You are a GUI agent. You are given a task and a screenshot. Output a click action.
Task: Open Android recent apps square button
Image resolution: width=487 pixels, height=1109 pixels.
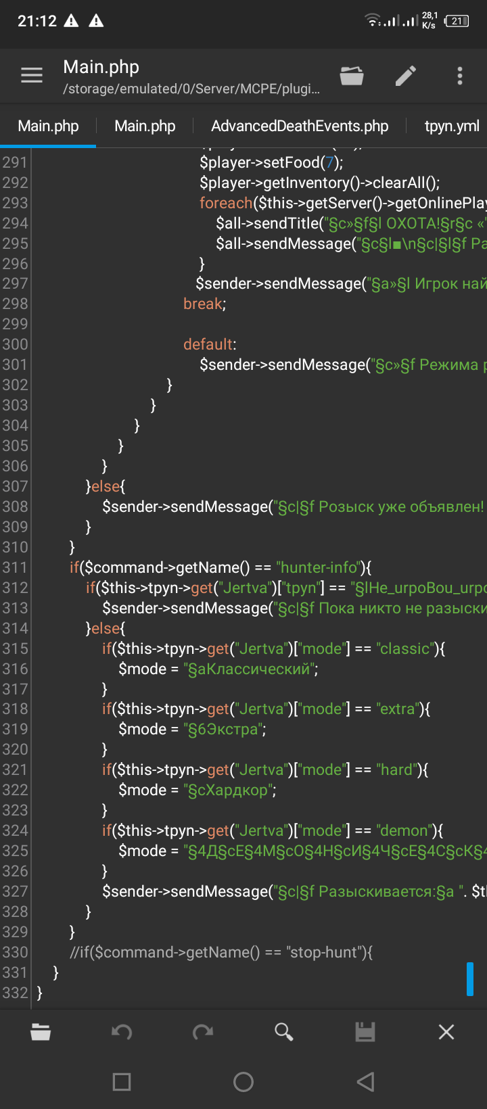(122, 1082)
